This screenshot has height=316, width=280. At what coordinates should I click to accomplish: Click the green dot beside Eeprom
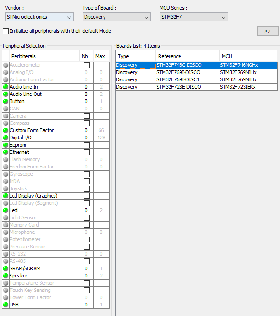(5, 145)
